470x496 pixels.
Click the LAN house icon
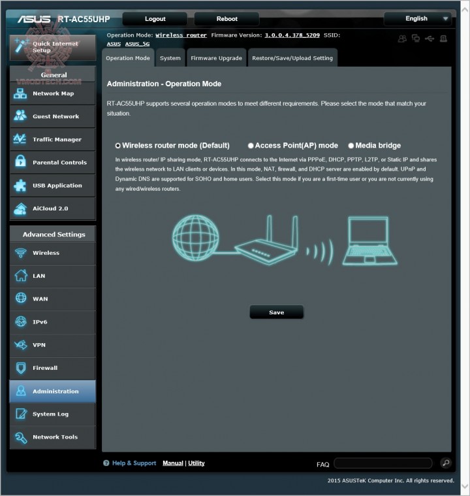21,275
